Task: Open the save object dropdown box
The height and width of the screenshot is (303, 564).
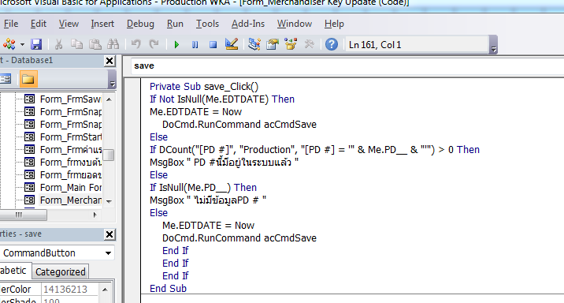Action: click(347, 66)
